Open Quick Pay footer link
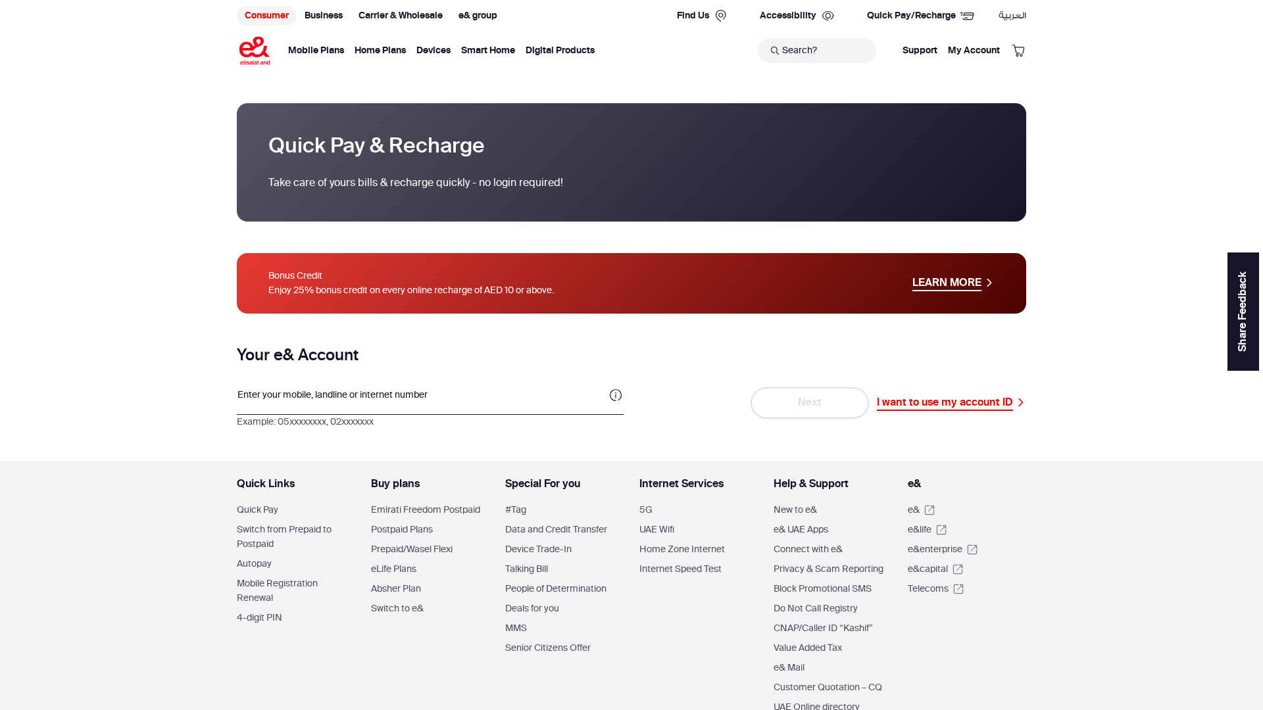 pyautogui.click(x=257, y=510)
